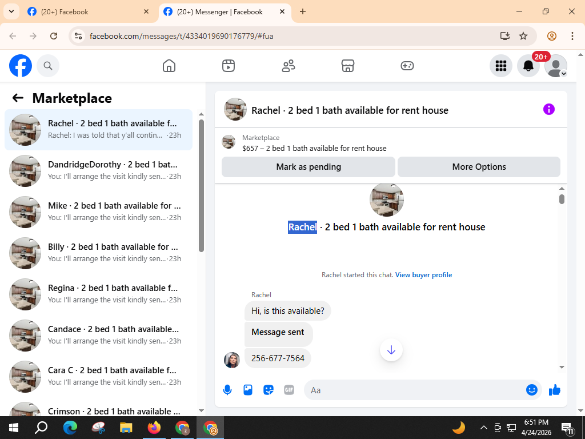The image size is (585, 439).
Task: Open a new browser tab
Action: tap(303, 11)
